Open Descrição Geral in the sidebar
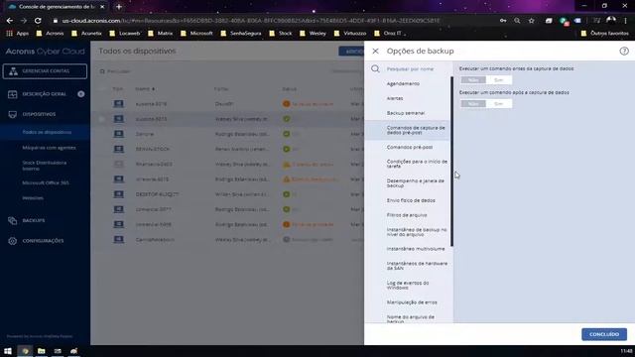The image size is (635, 357). (x=44, y=94)
